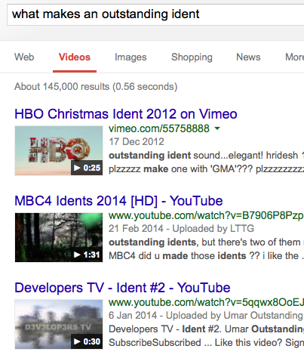This screenshot has height=355, width=304.
Task: Click the youtube.com/watch?v=5qqwx8OoEJ URL text
Action: [x=206, y=302]
